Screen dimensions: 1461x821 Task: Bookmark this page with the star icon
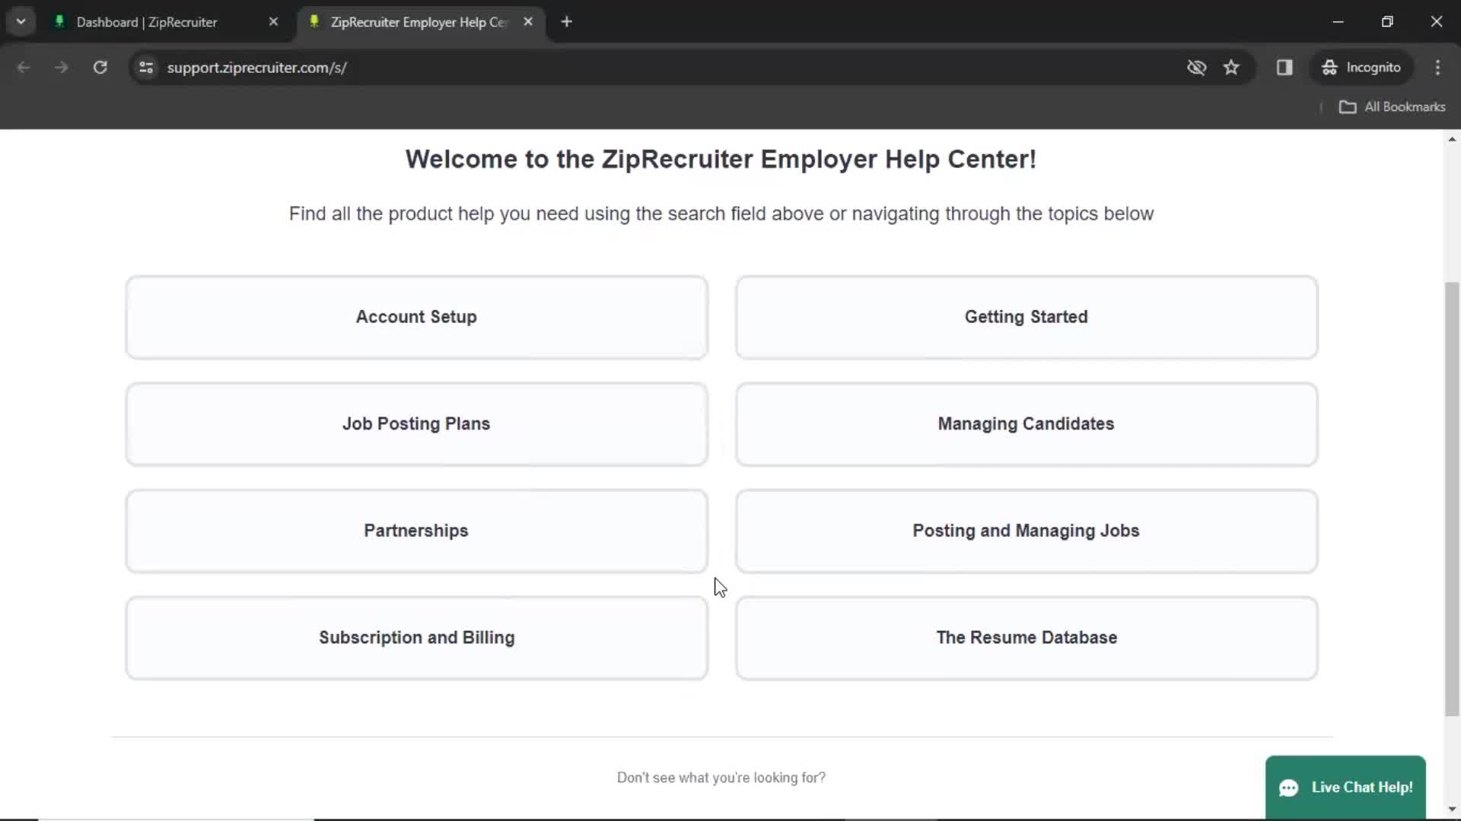[1231, 68]
